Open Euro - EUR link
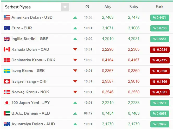173x129 pixels. [22, 28]
